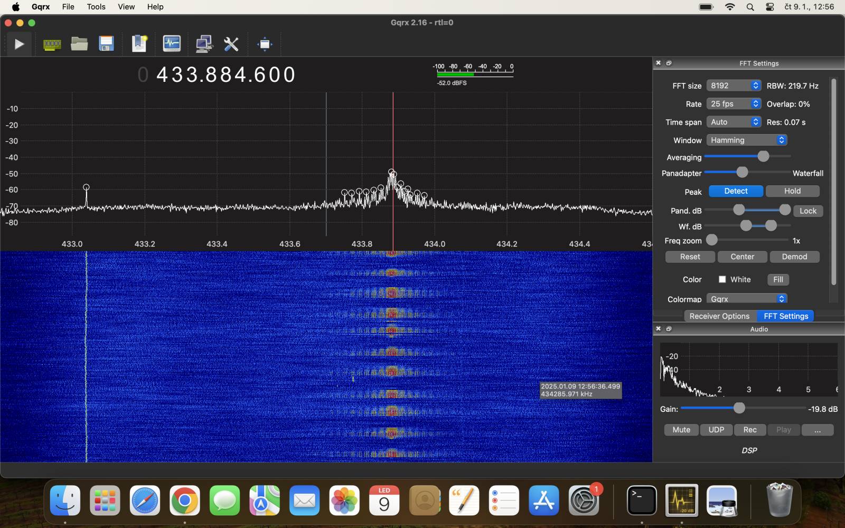This screenshot has width=845, height=528.
Task: Click the Reset zoom button
Action: click(690, 257)
